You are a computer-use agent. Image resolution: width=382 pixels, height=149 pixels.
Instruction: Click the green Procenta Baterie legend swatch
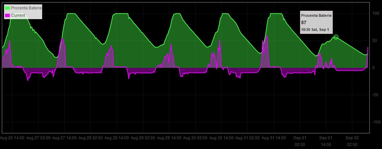tap(7, 8)
